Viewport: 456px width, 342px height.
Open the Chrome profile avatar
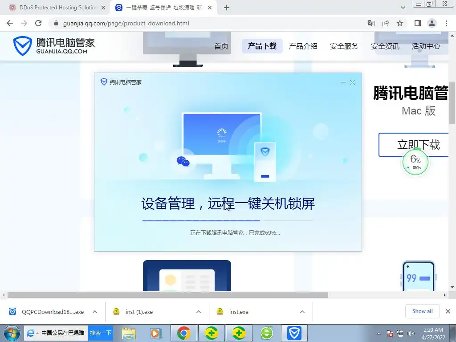tap(432, 23)
